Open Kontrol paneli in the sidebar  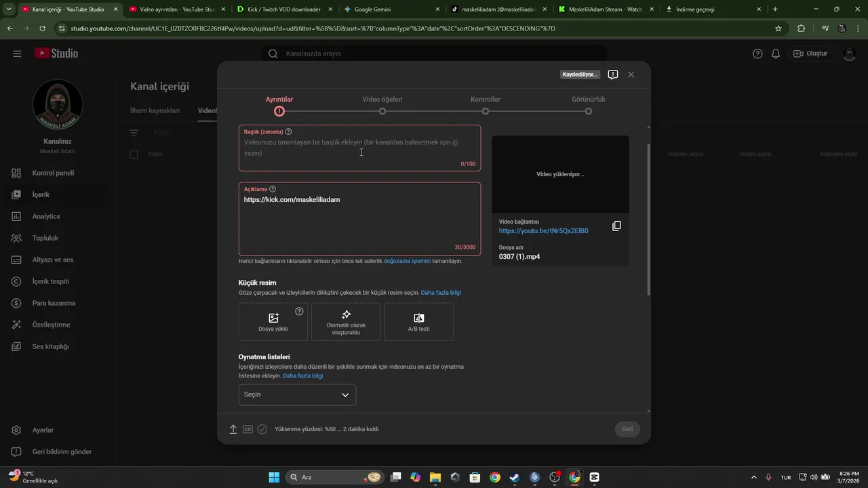tap(57, 173)
